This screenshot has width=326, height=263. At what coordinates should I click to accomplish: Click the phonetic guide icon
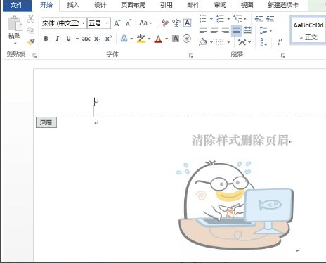176,23
